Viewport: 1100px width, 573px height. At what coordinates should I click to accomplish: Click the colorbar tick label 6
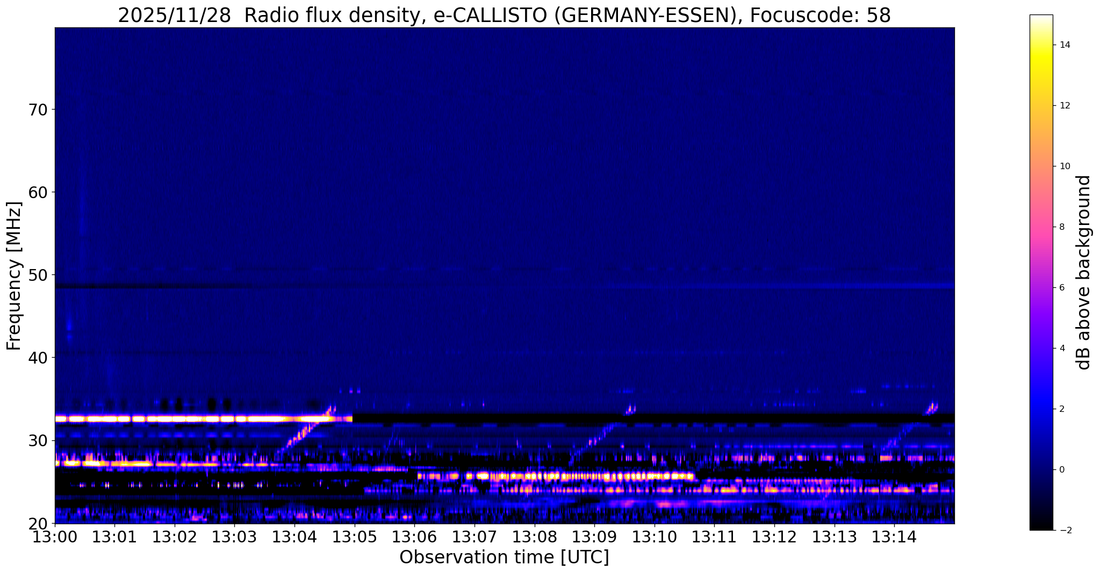pyautogui.click(x=1062, y=288)
